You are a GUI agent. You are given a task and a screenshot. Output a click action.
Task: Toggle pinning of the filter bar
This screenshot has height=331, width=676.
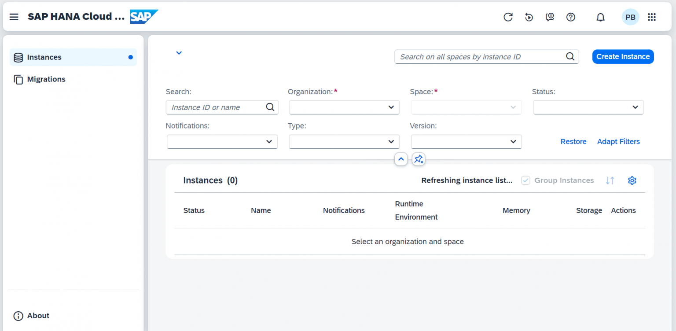pos(418,159)
